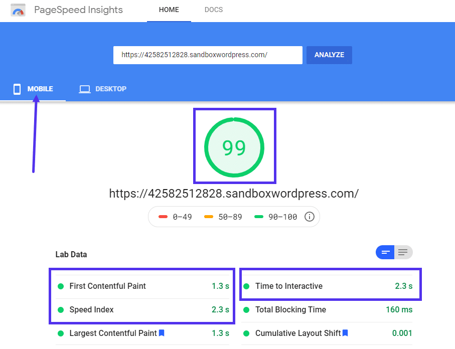Switch to the HOME tab

coord(169,10)
